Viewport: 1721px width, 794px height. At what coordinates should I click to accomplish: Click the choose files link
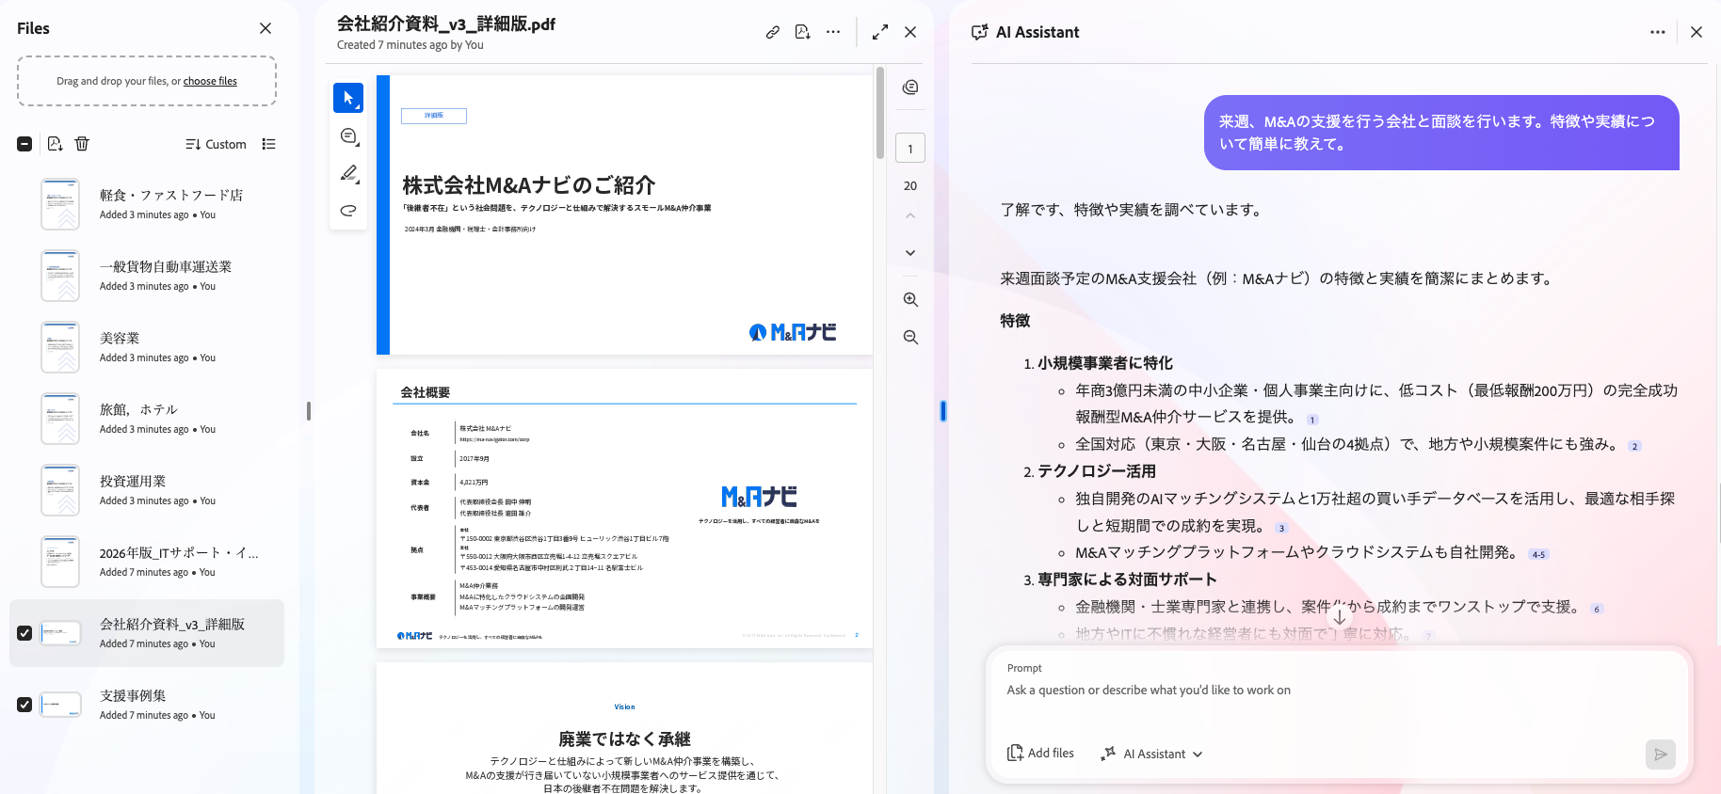coord(210,81)
